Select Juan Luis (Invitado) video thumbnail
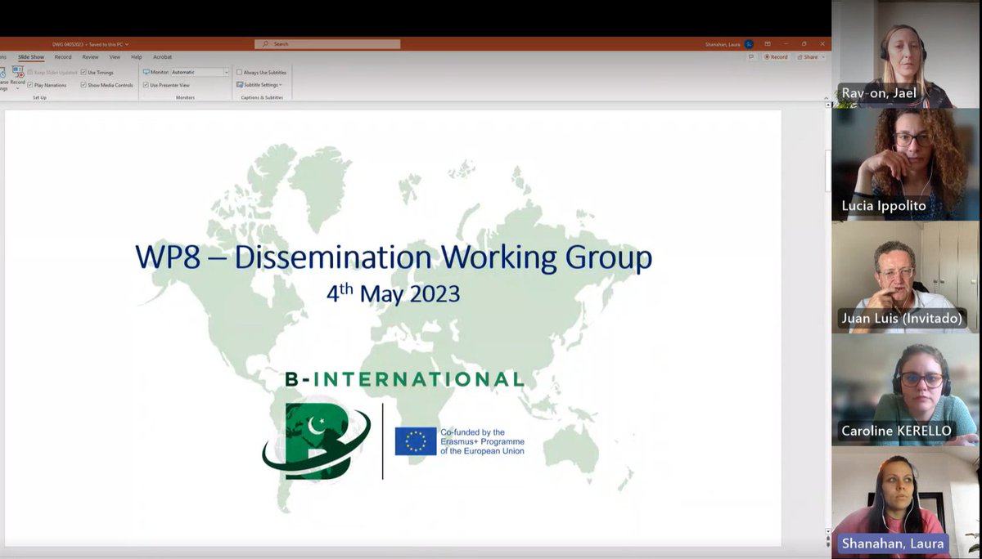This screenshot has height=559, width=982. 906,277
